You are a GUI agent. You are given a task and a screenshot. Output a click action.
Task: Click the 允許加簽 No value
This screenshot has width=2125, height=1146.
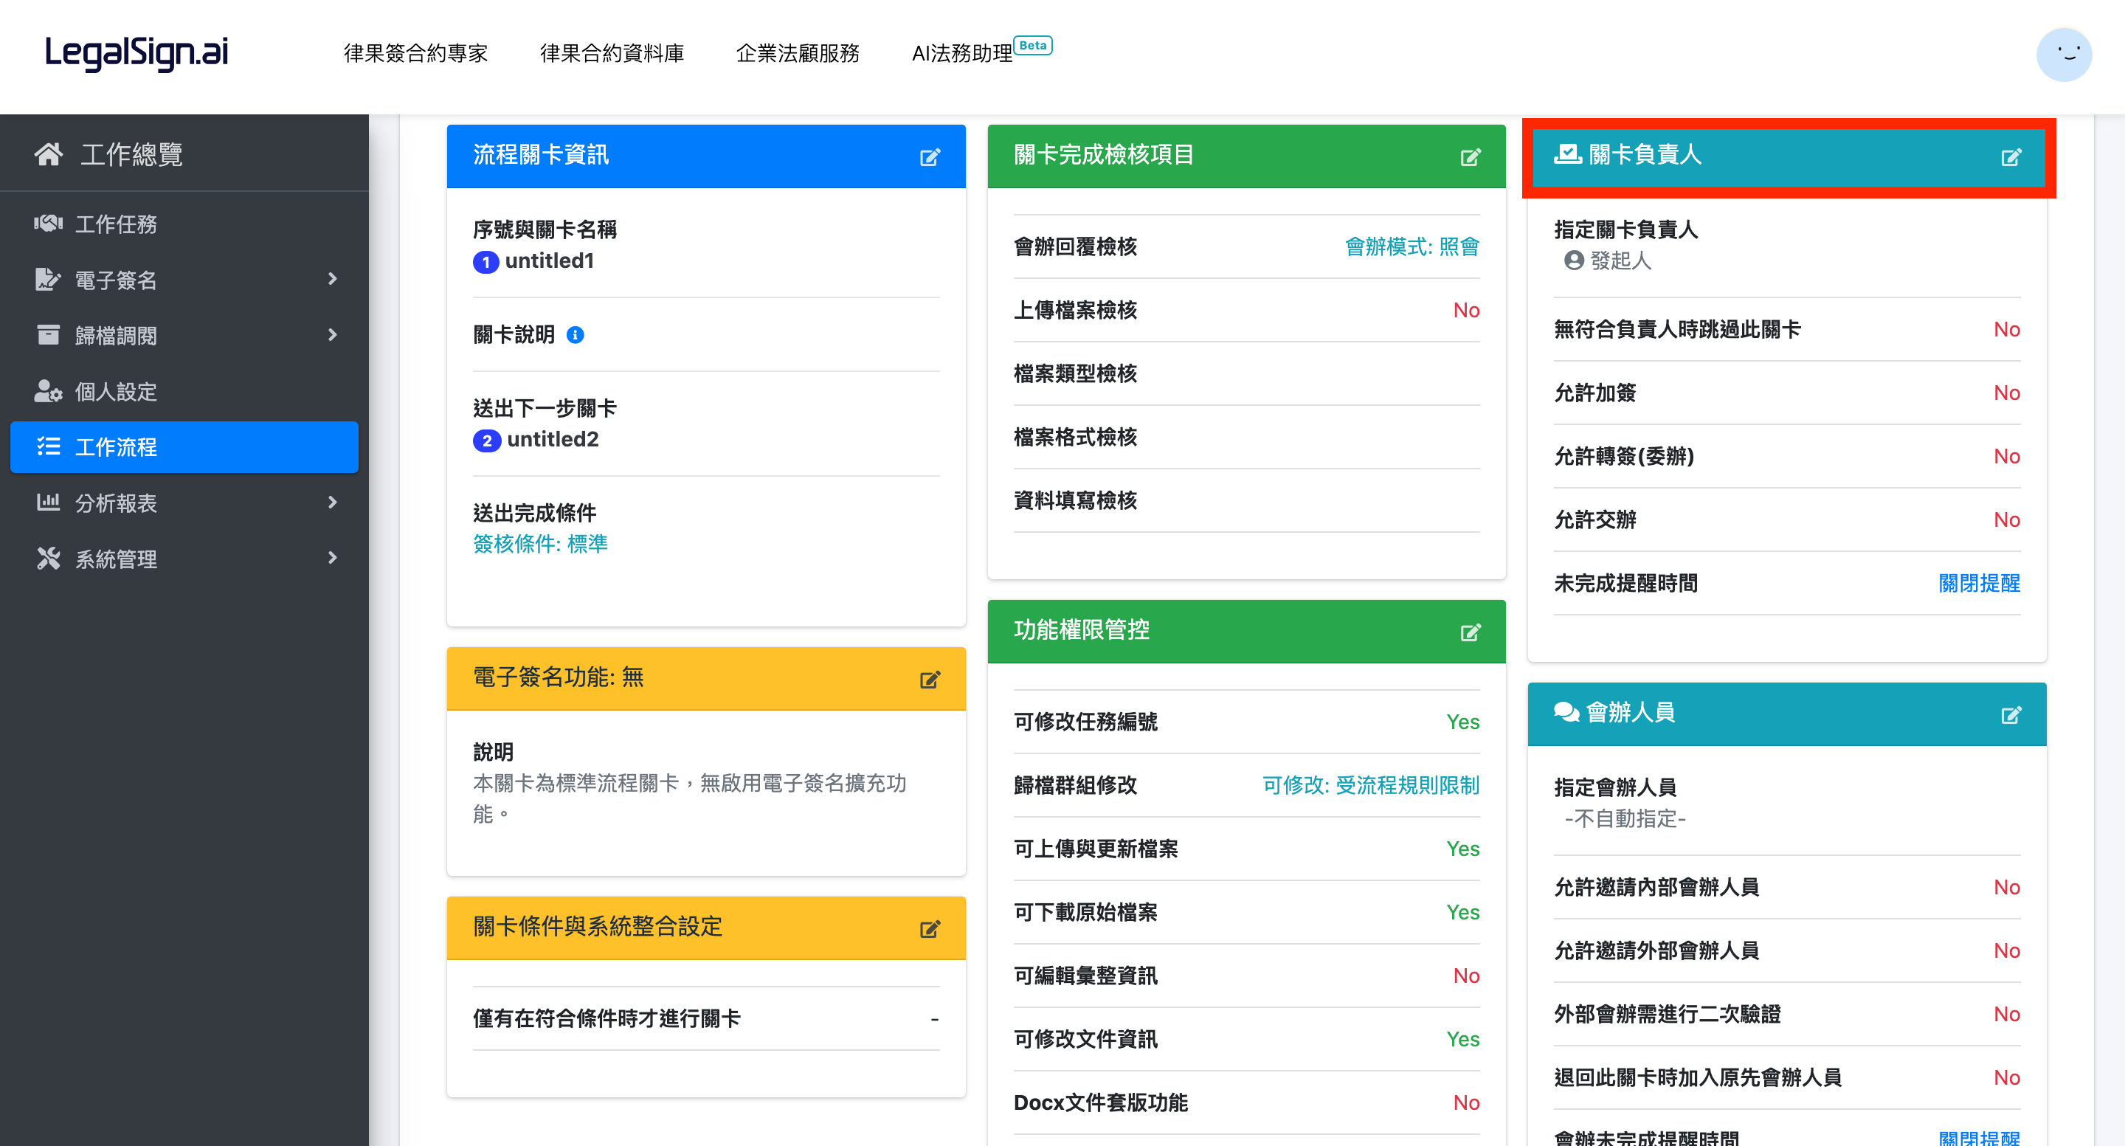coord(2007,393)
